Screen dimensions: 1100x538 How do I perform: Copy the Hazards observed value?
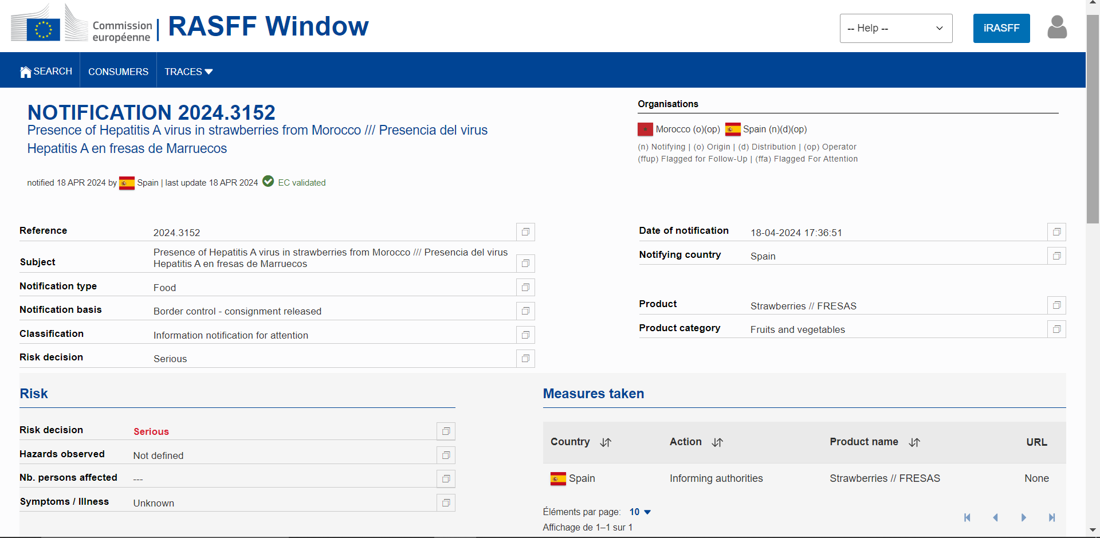pyautogui.click(x=446, y=455)
